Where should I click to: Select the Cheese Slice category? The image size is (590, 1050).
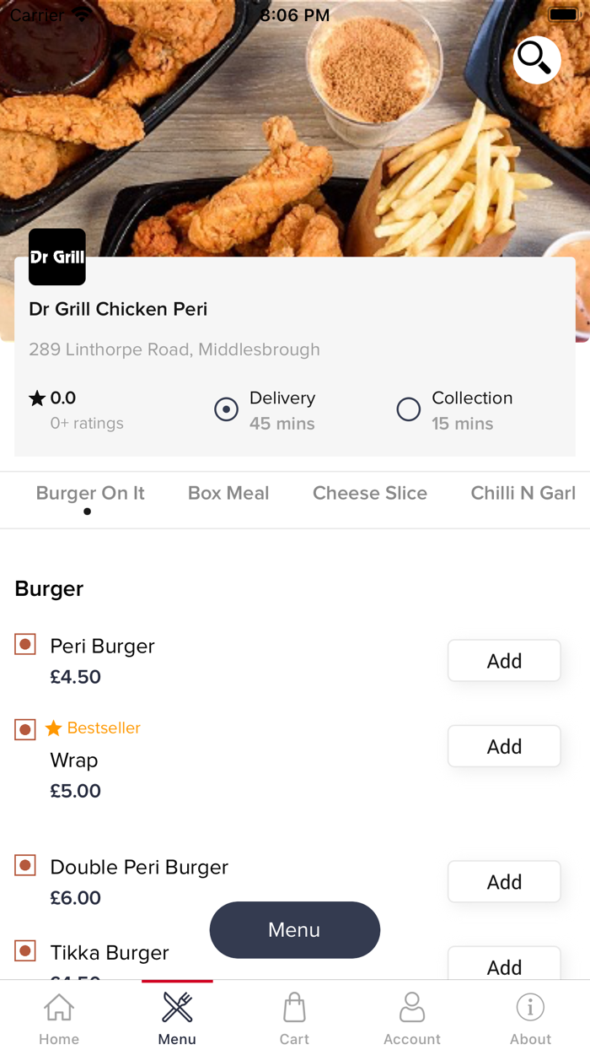click(370, 493)
